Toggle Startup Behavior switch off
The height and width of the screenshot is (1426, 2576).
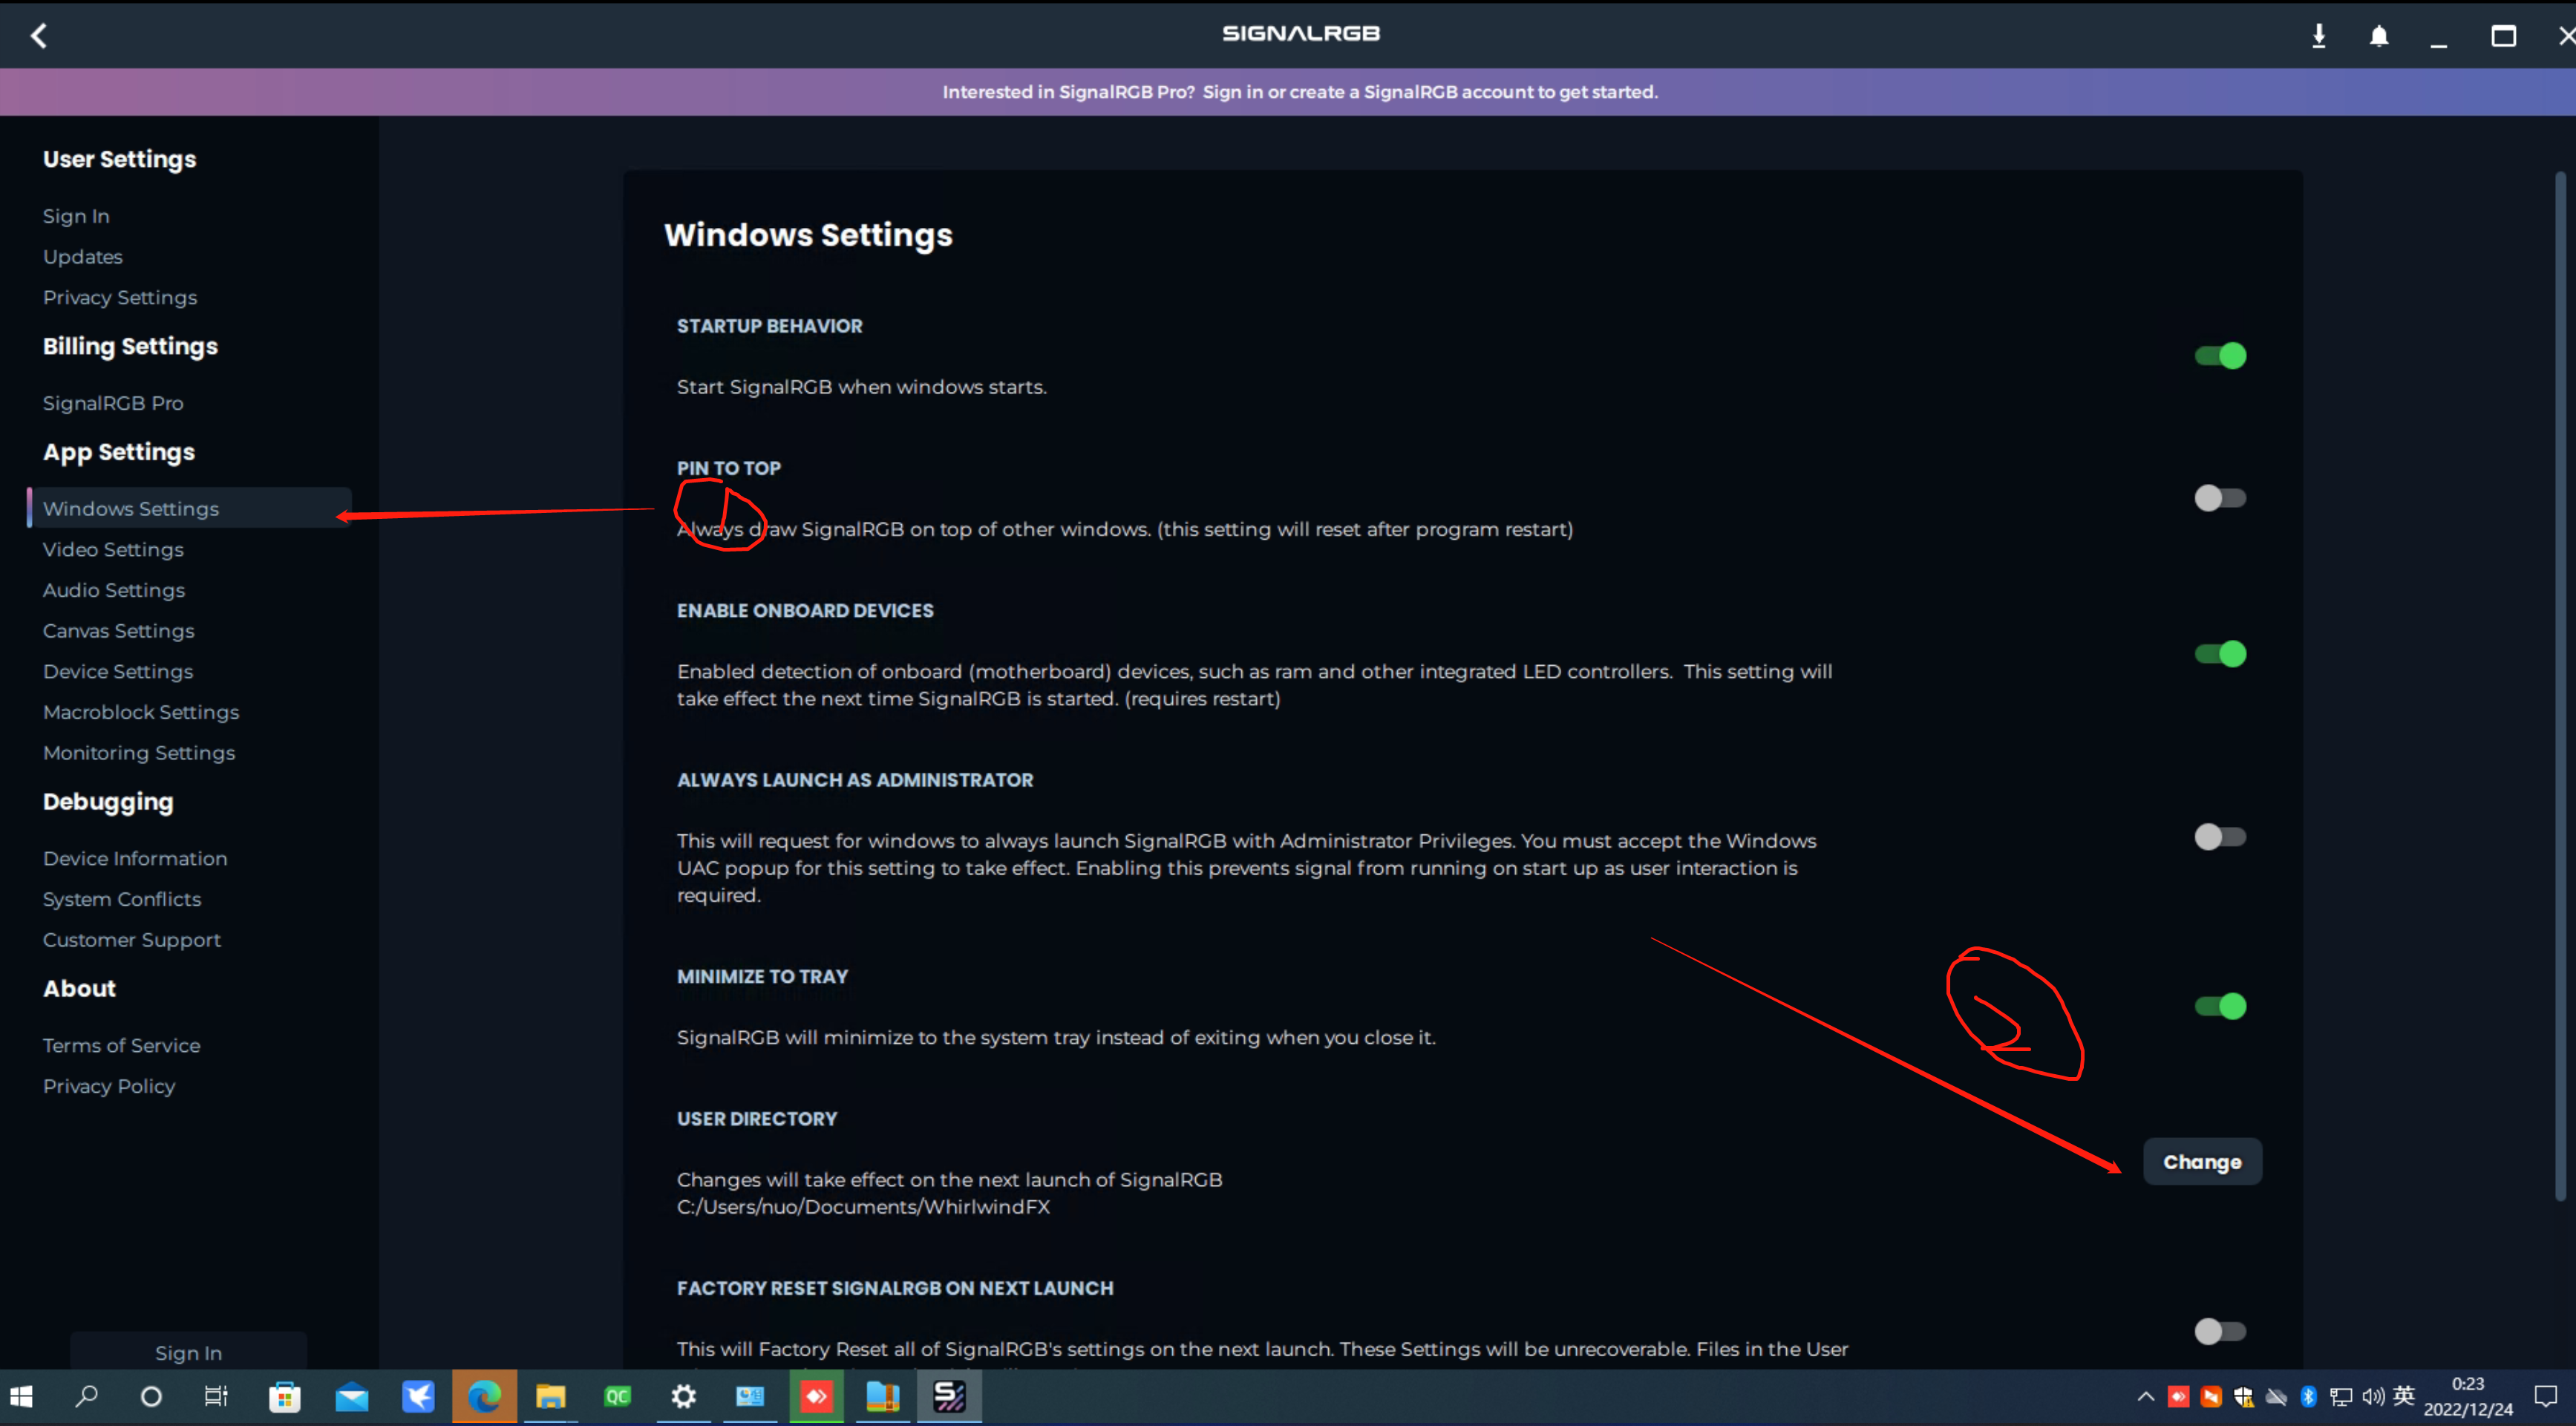click(2220, 356)
